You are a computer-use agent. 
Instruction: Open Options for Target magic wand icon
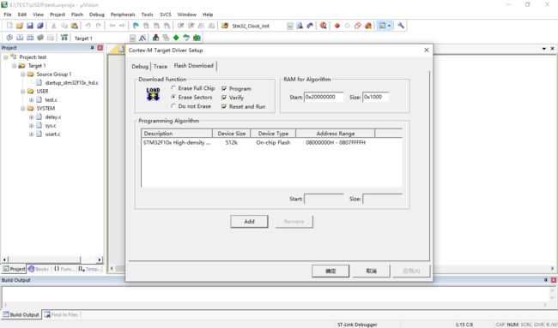(143, 38)
